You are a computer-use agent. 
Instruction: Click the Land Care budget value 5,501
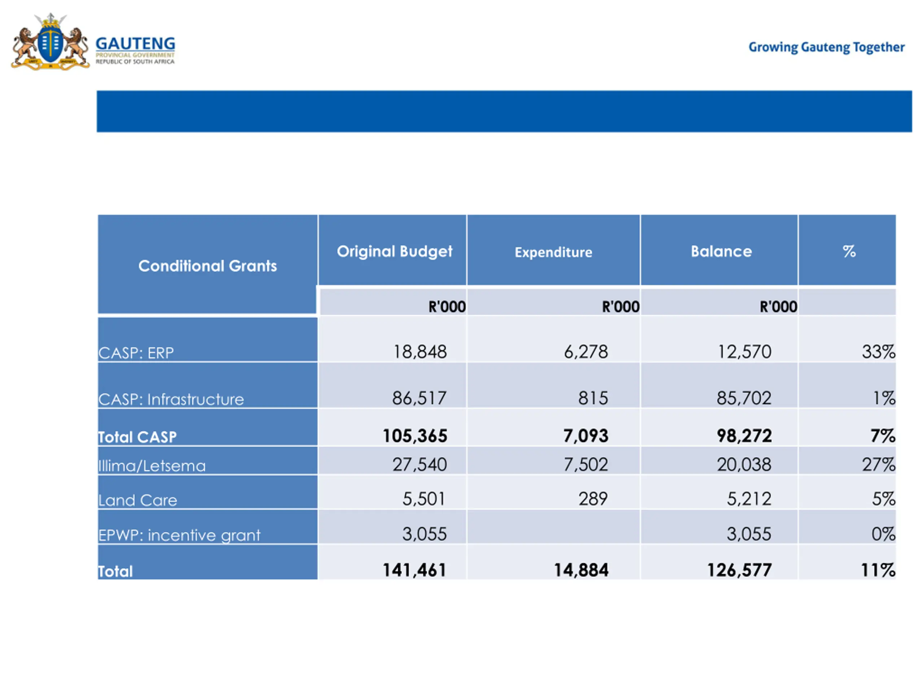click(424, 499)
